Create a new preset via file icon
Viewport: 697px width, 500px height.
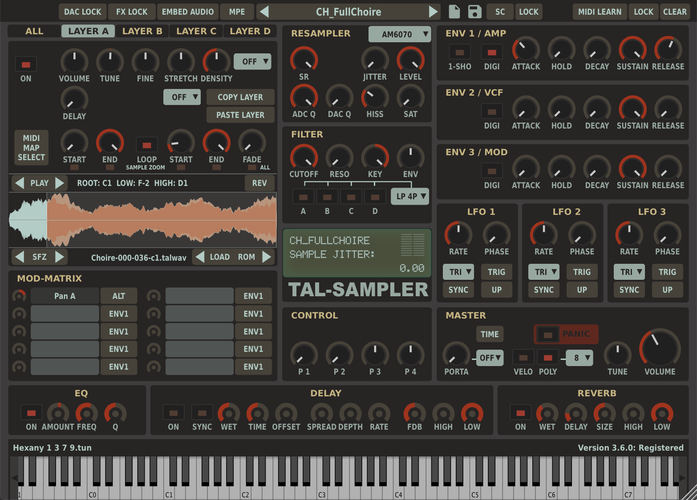(454, 12)
